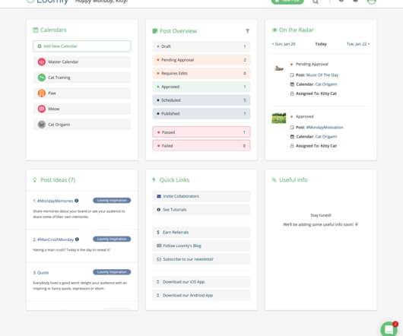Click the lightbulb icon beside Post Ideas
This screenshot has height=336, width=403.
(35, 180)
